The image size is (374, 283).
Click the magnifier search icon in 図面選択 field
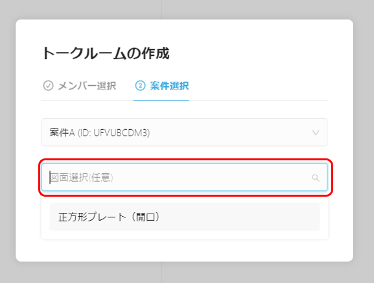click(316, 178)
